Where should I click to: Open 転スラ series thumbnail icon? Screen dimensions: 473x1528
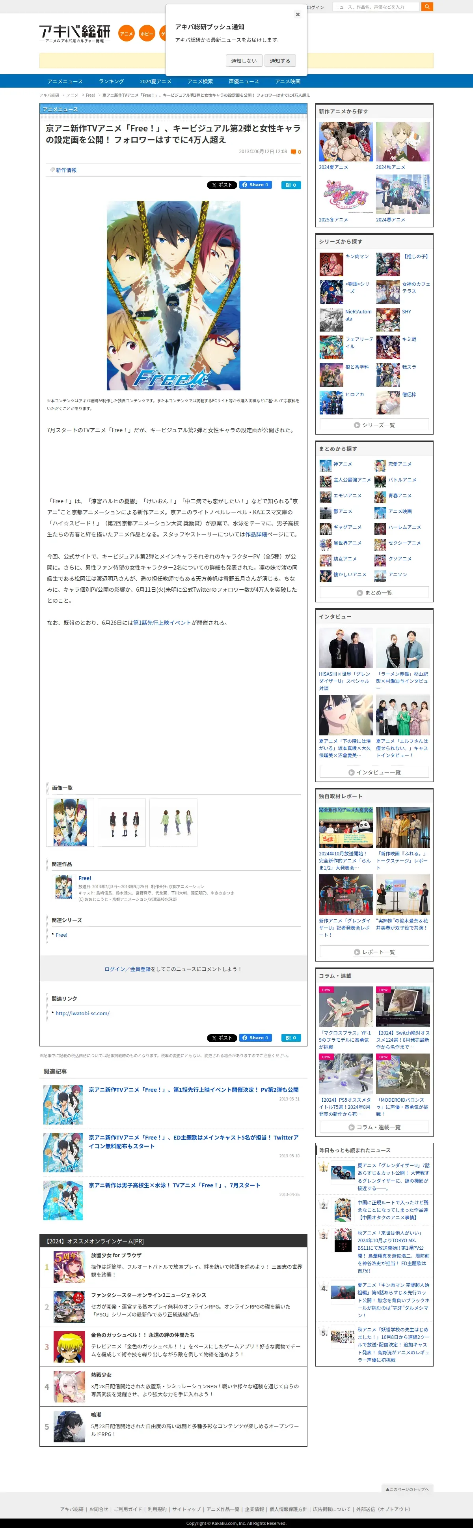coord(388,374)
